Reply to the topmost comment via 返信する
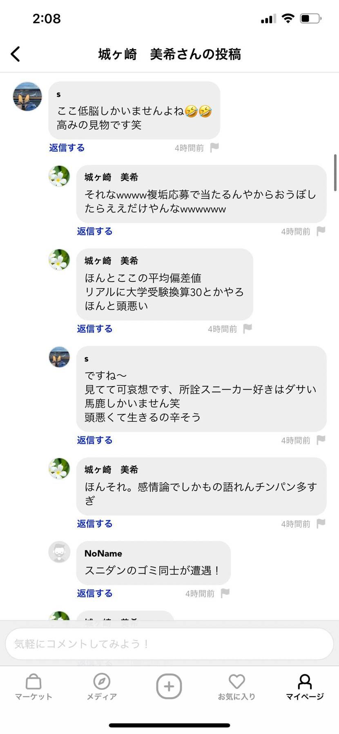339x734 pixels. (x=67, y=148)
